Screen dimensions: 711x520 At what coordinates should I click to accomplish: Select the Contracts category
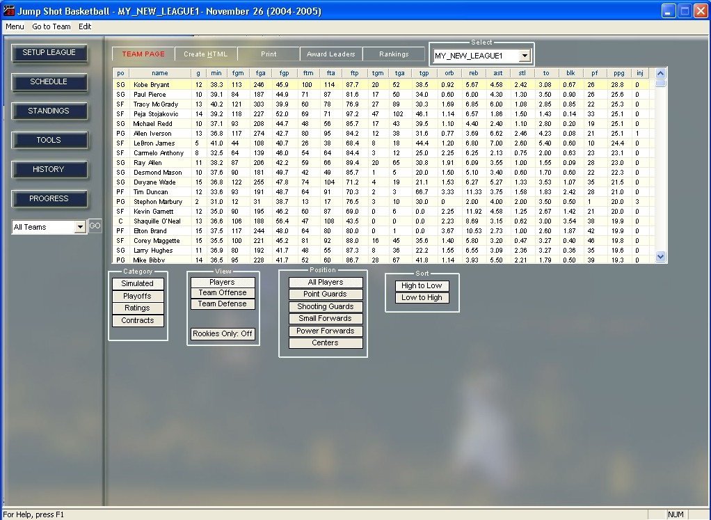[138, 320]
